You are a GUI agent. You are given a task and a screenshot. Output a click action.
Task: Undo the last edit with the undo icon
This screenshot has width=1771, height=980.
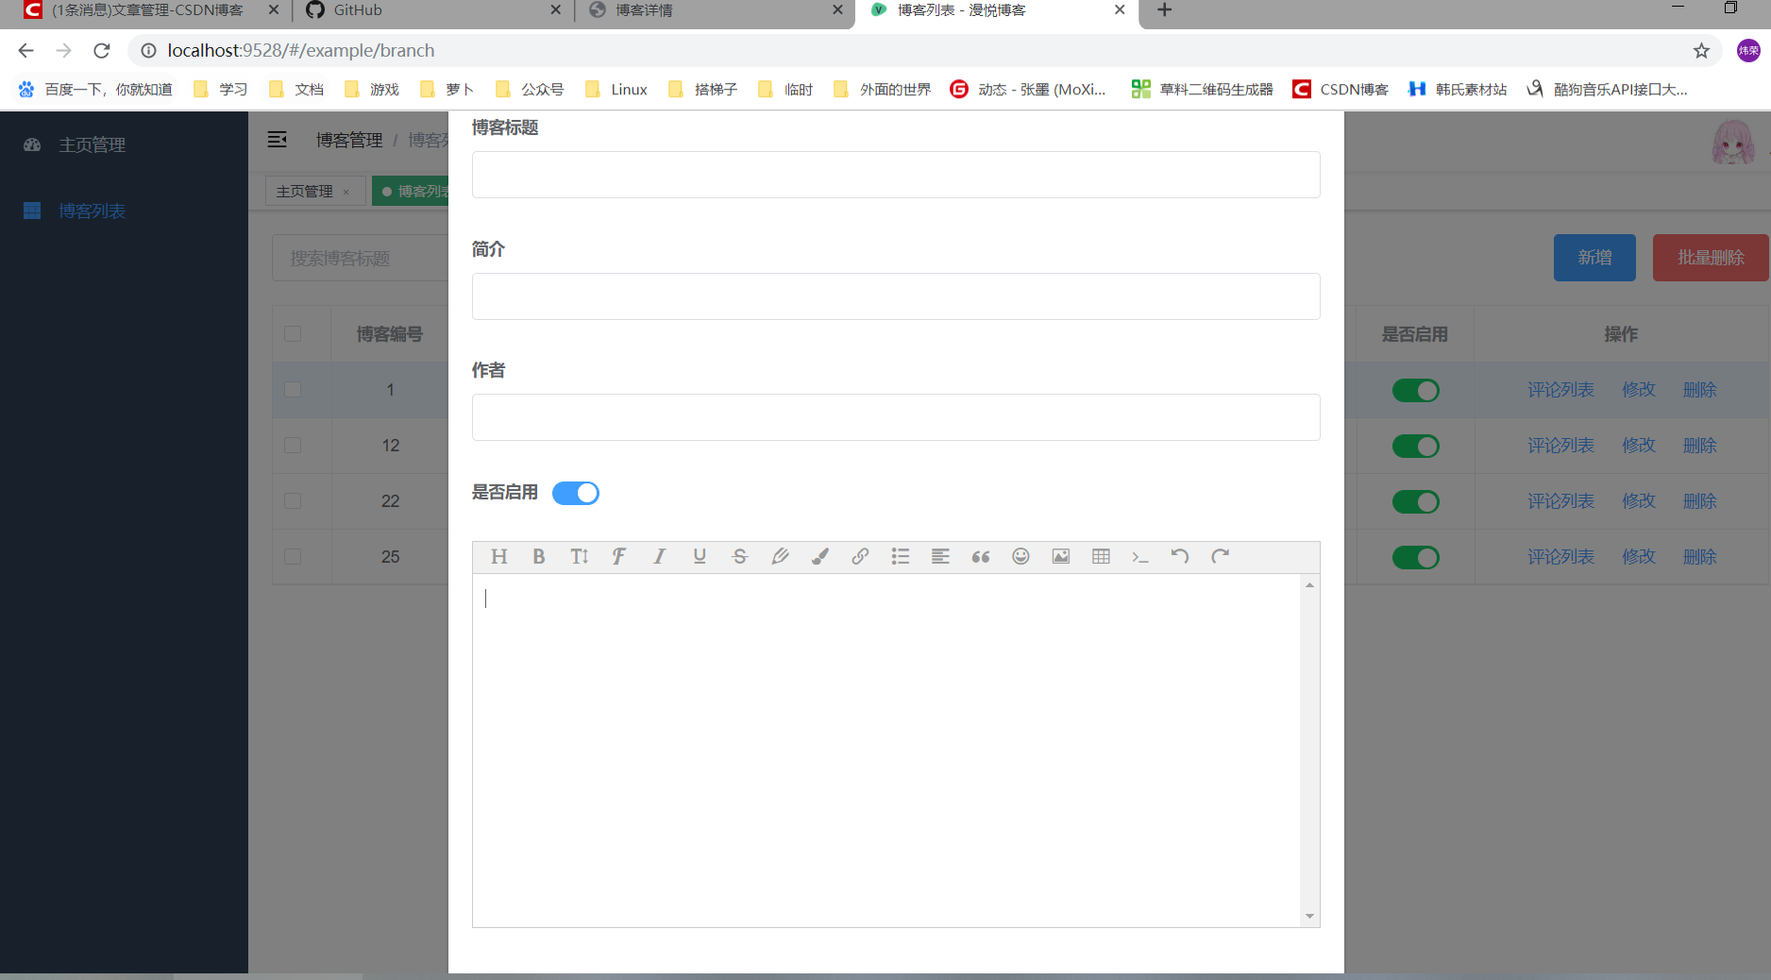click(x=1179, y=557)
